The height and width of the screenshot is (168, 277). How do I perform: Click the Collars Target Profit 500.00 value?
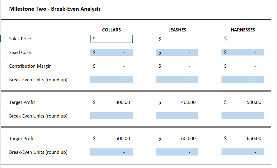pos(123,139)
